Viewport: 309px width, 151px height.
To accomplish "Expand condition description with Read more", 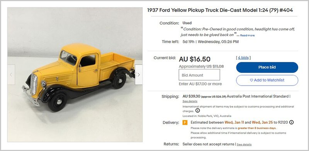I will click(x=247, y=35).
